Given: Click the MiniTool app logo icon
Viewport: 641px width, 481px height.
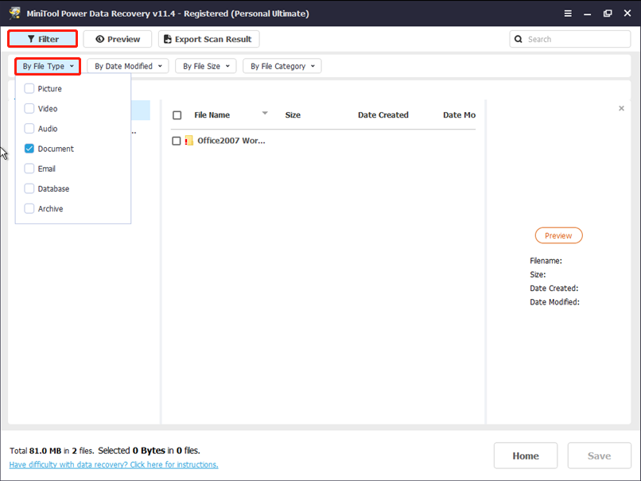Looking at the screenshot, I should [14, 14].
